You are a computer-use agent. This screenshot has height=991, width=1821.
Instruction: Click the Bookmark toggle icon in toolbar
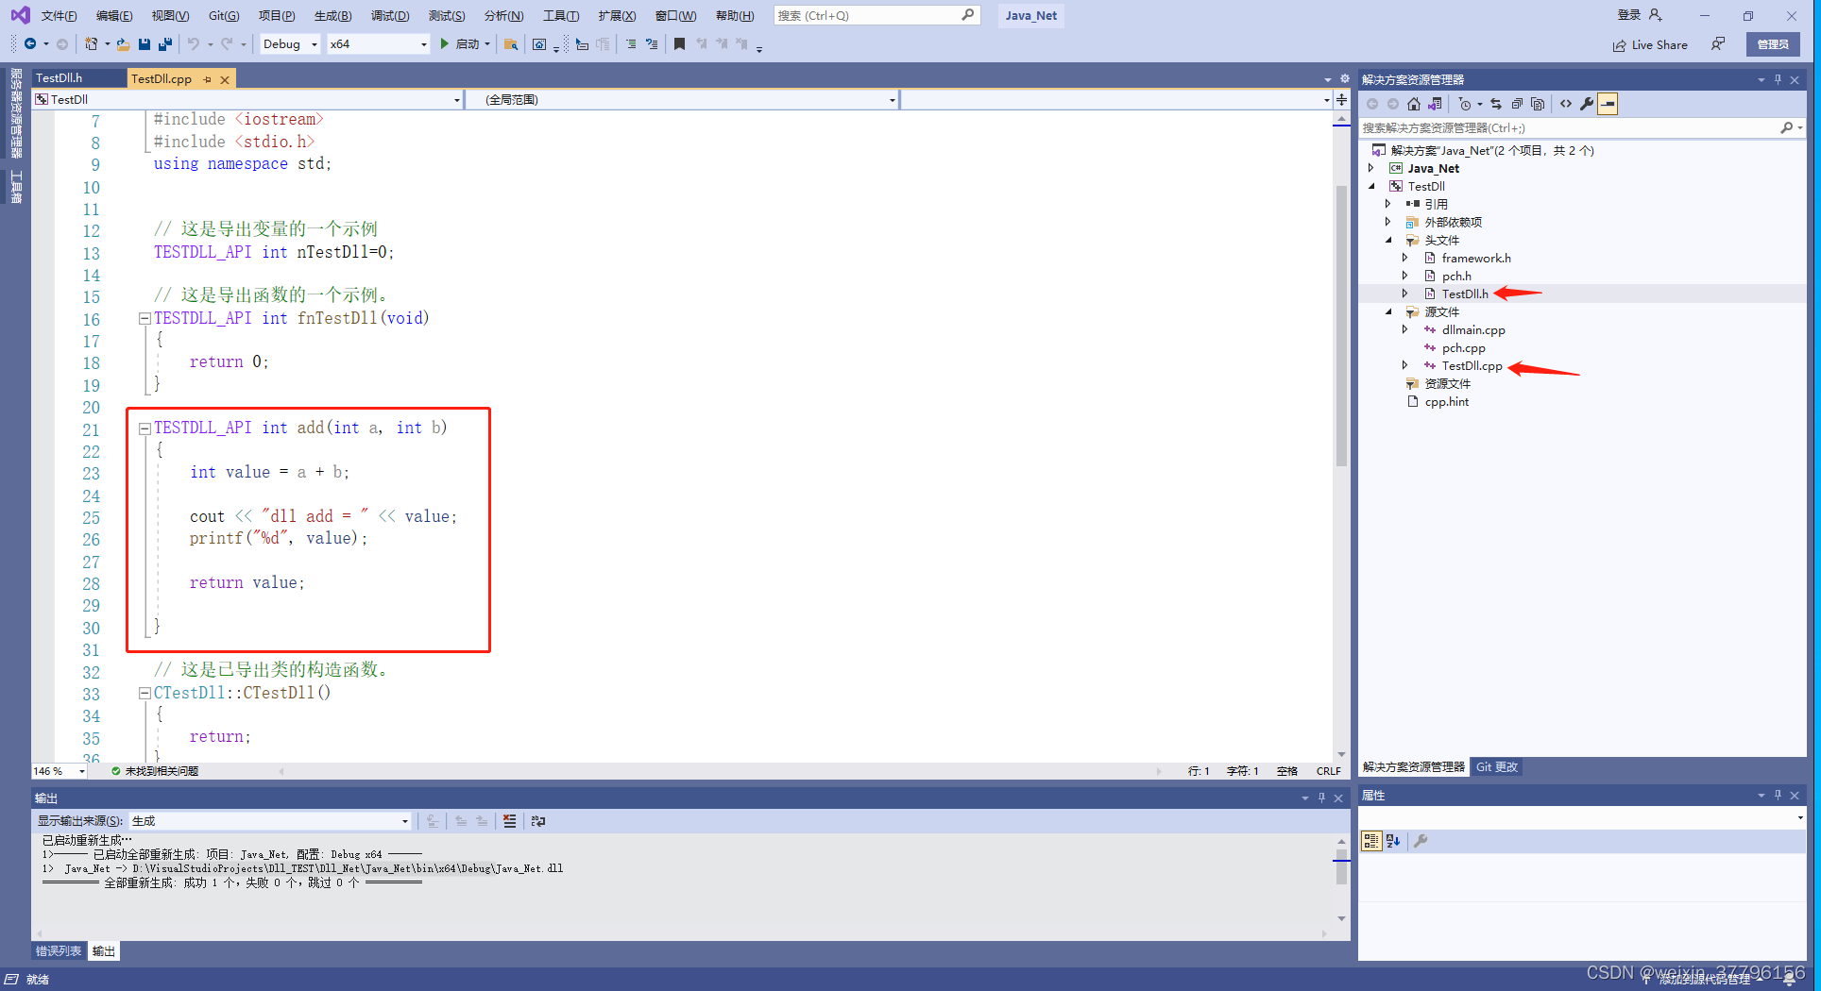[679, 44]
